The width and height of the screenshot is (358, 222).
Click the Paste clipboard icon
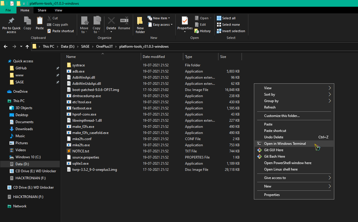point(40,21)
